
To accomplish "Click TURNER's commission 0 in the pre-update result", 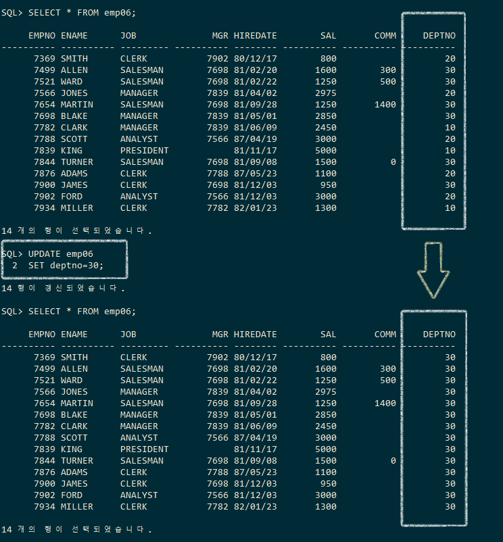I will click(x=393, y=162).
